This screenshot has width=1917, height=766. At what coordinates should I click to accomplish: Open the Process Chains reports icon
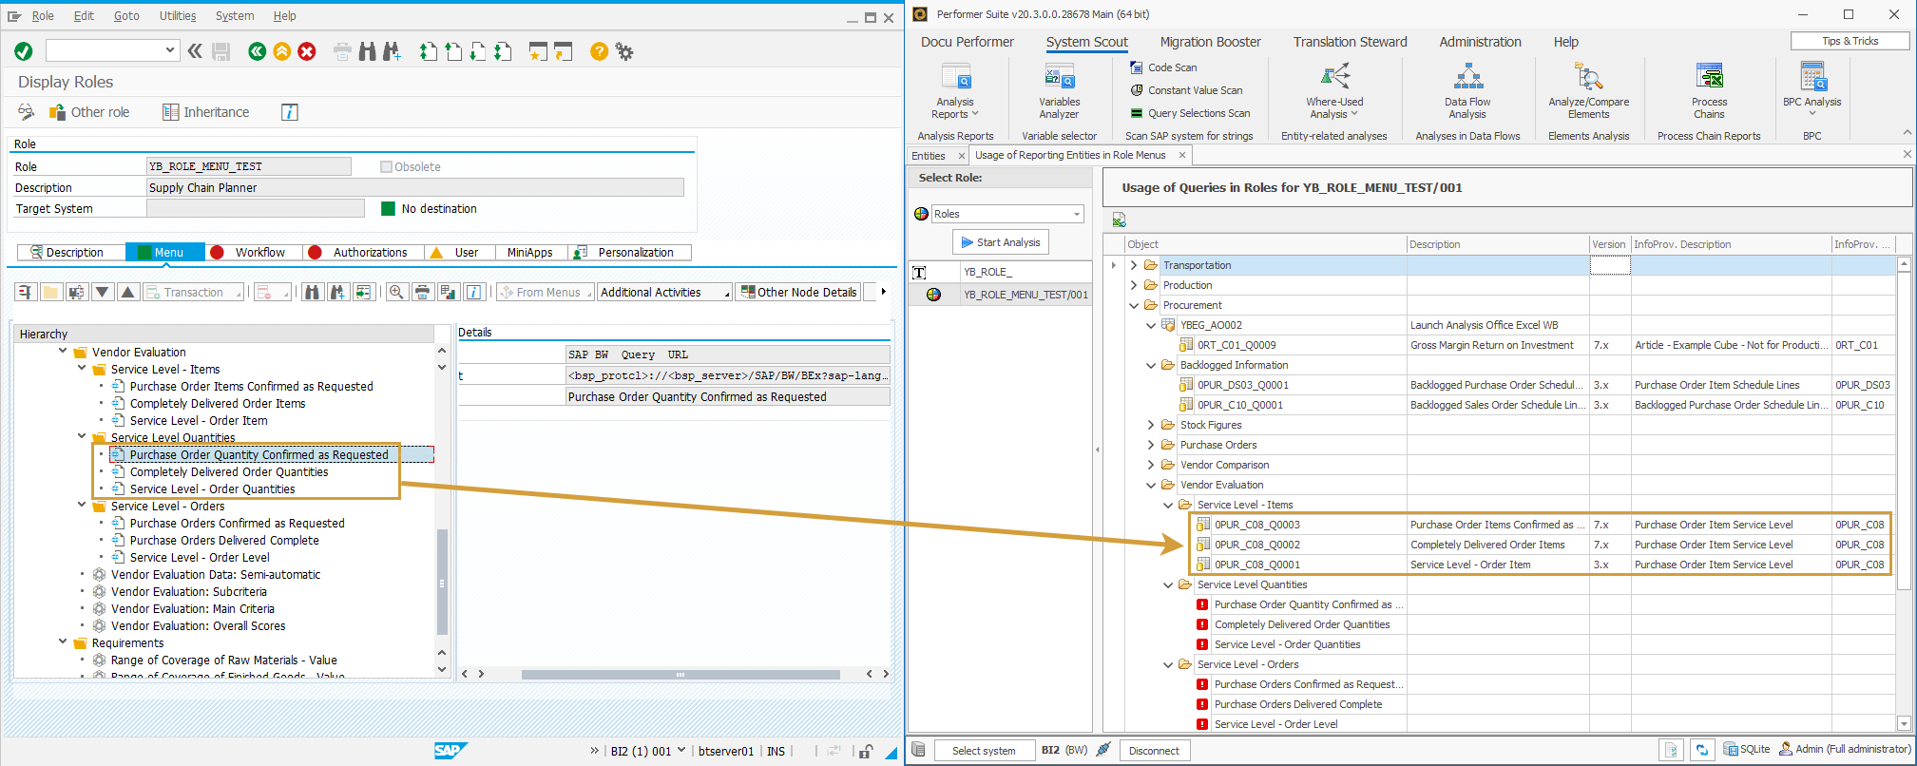coord(1708,77)
